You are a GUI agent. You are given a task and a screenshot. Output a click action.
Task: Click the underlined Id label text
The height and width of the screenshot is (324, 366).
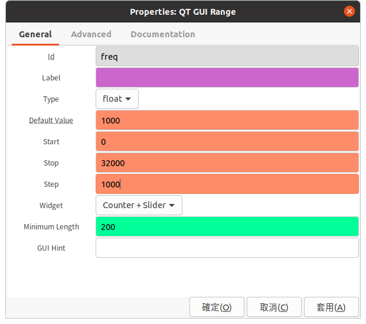point(51,57)
